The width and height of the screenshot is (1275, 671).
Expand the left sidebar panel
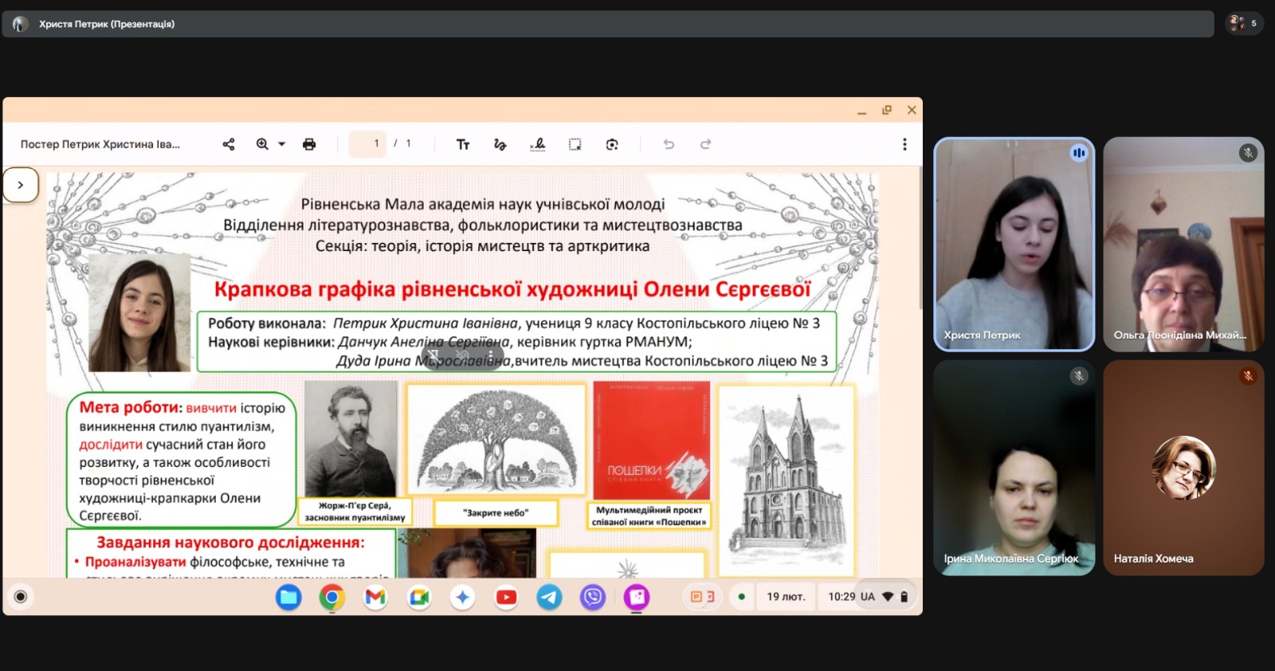pyautogui.click(x=21, y=185)
